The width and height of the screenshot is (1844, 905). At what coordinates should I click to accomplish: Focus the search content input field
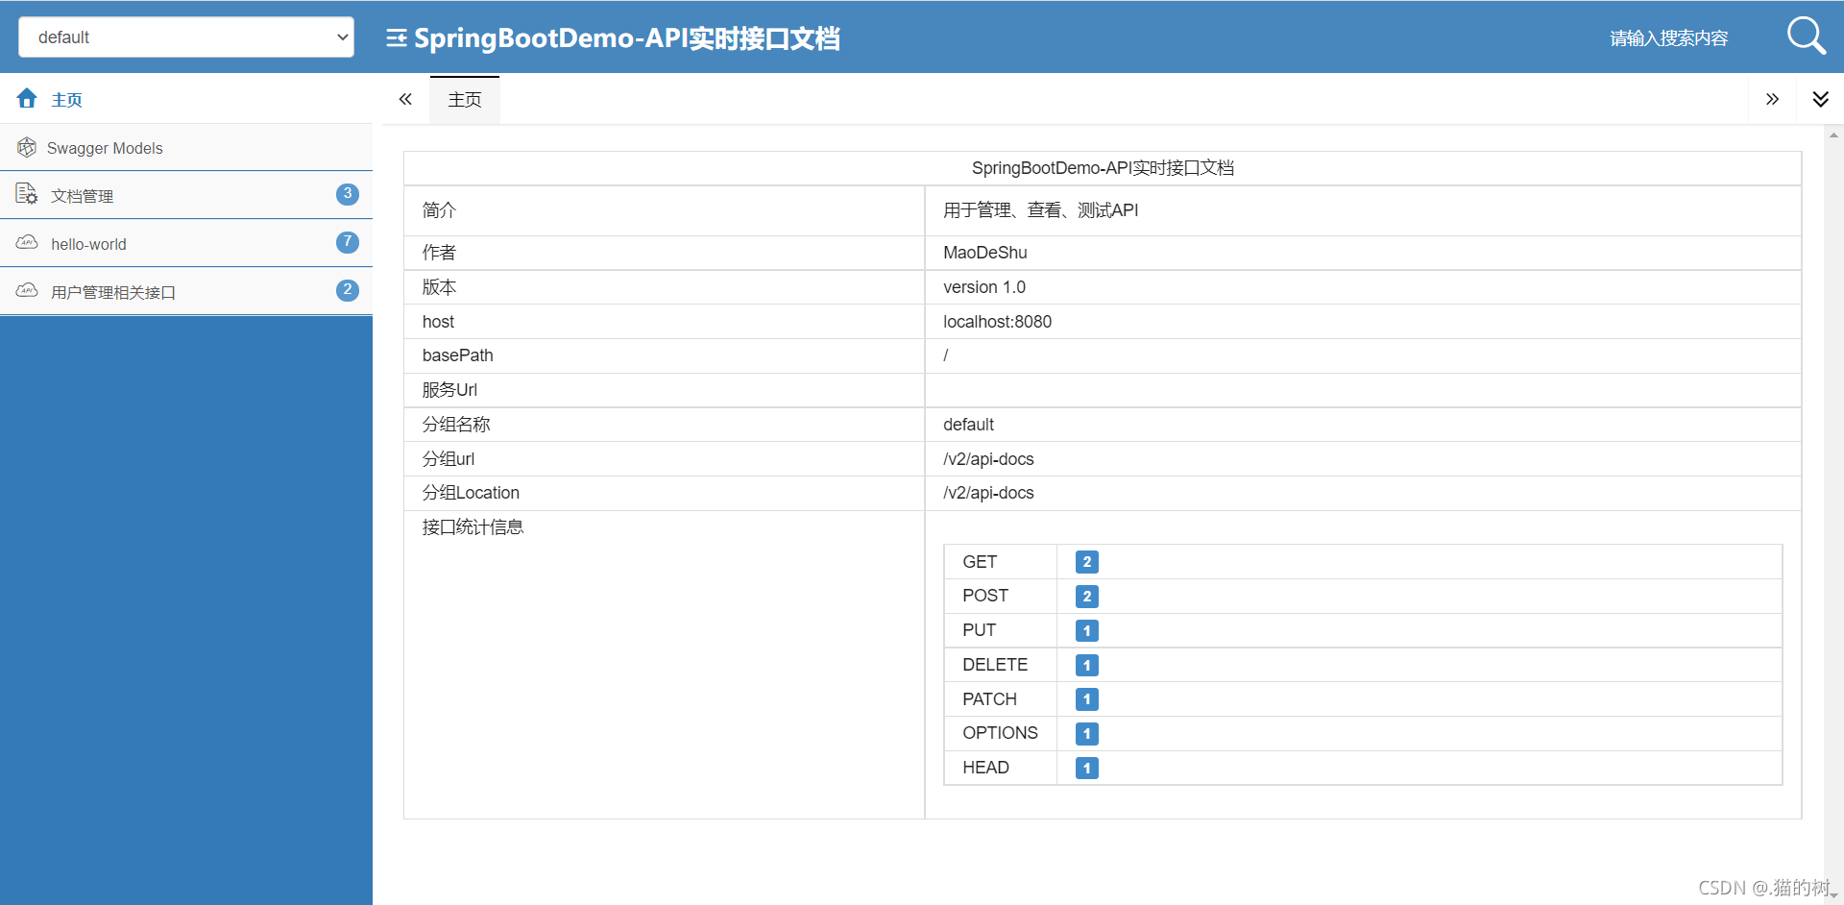point(1669,38)
